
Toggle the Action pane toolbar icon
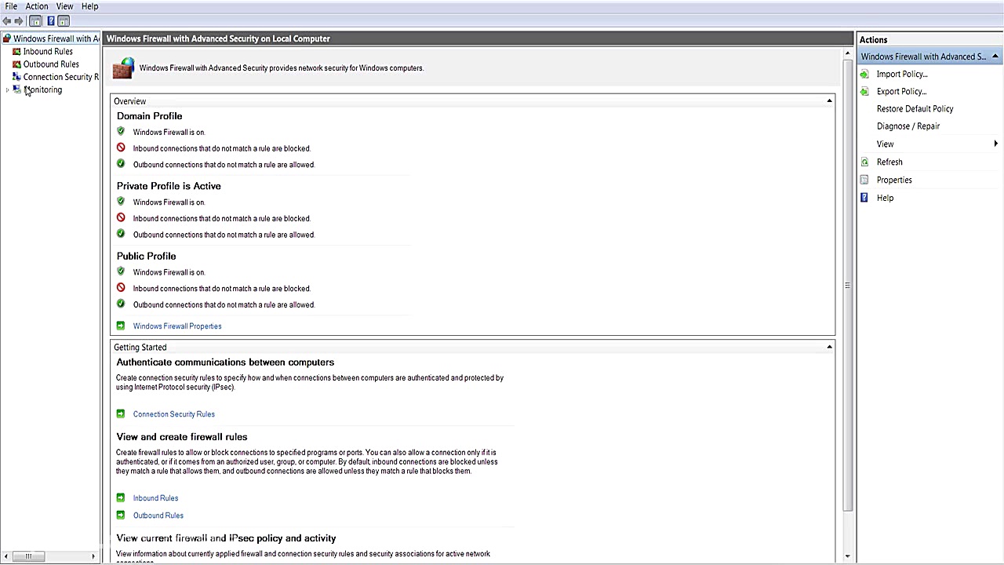click(64, 21)
